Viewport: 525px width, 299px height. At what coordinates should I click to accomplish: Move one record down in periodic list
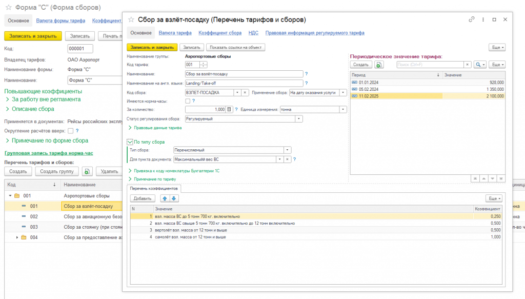[x=492, y=178]
